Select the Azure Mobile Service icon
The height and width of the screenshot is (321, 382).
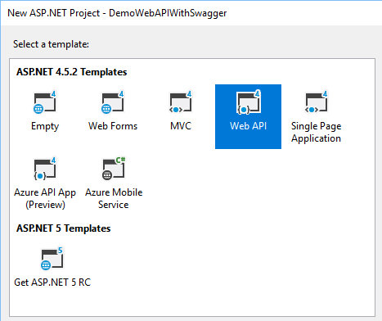114,169
